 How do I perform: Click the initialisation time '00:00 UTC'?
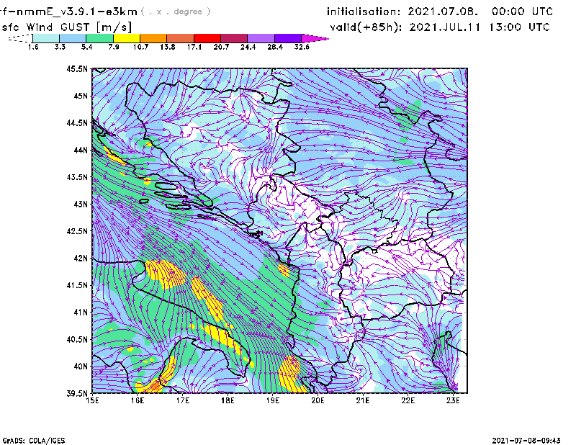click(523, 12)
